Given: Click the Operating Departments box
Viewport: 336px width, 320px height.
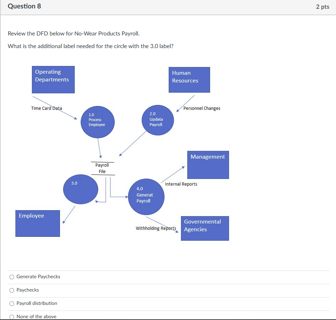Looking at the screenshot, I should click(x=53, y=80).
